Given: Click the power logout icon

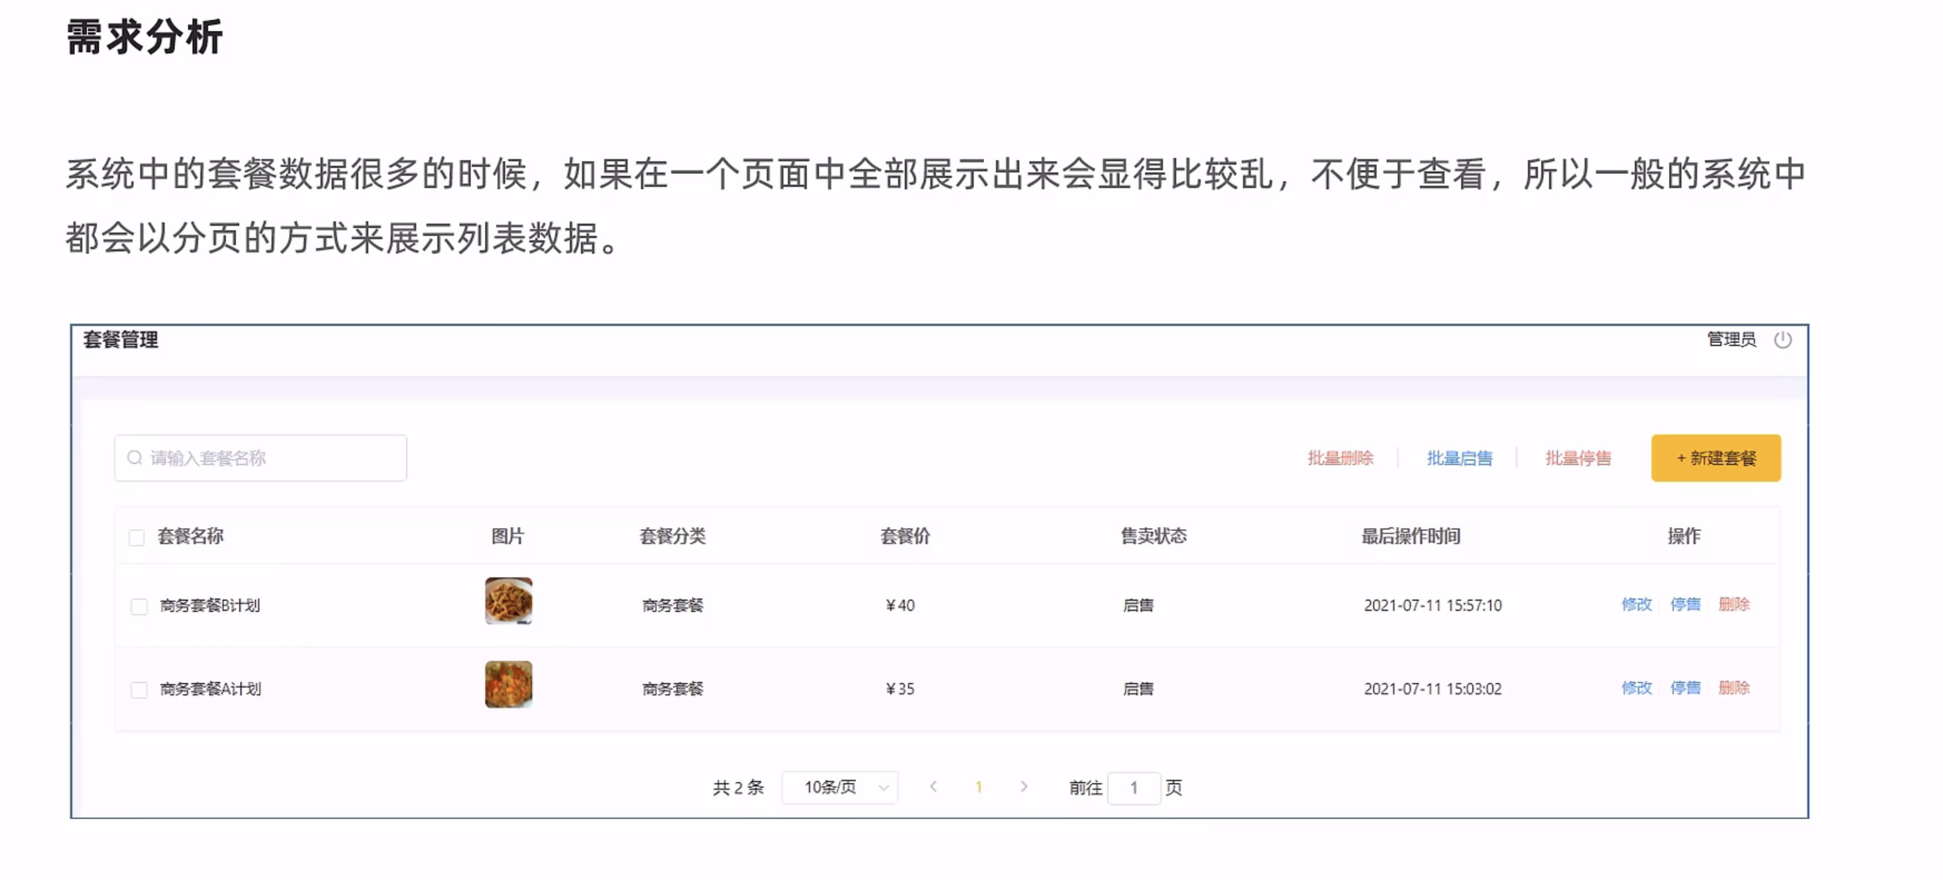Looking at the screenshot, I should coord(1782,340).
